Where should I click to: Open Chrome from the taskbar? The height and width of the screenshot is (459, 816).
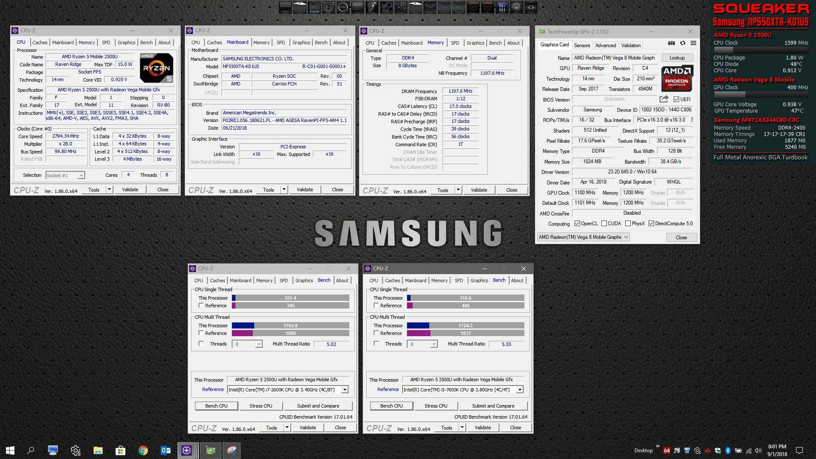pyautogui.click(x=143, y=450)
